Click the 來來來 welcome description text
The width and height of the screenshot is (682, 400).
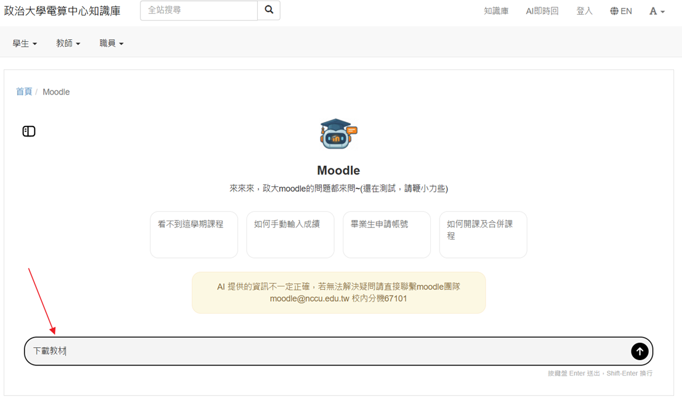coord(339,189)
